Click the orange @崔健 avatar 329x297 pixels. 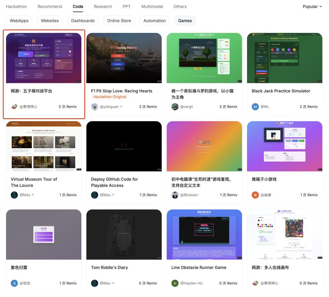point(255,195)
